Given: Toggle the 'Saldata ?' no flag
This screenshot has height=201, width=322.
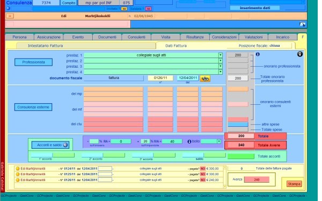Looking at the screenshot, I should (x=148, y=9).
